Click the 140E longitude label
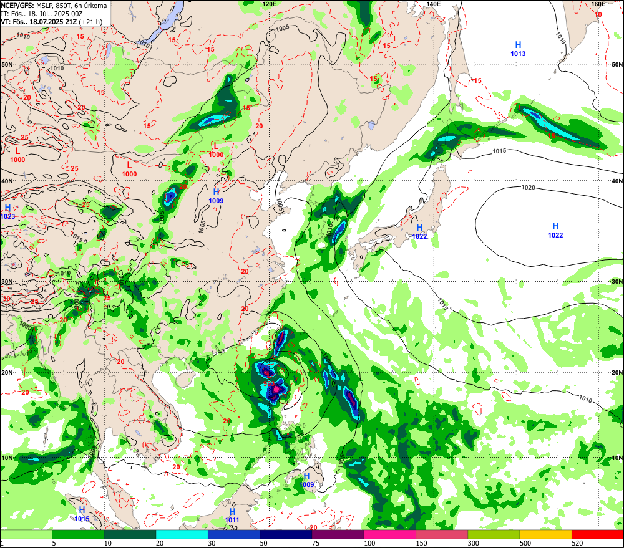624x548 pixels. tap(434, 4)
